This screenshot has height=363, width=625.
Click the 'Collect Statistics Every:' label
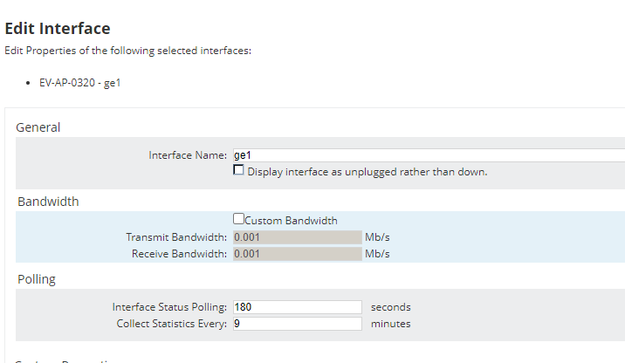(x=171, y=324)
